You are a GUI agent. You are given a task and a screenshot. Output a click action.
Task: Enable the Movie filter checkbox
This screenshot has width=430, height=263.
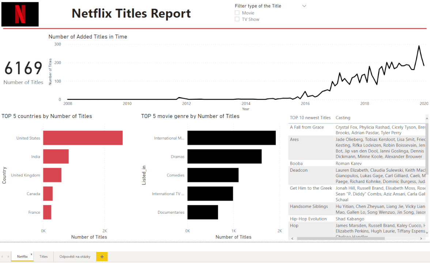(x=237, y=12)
